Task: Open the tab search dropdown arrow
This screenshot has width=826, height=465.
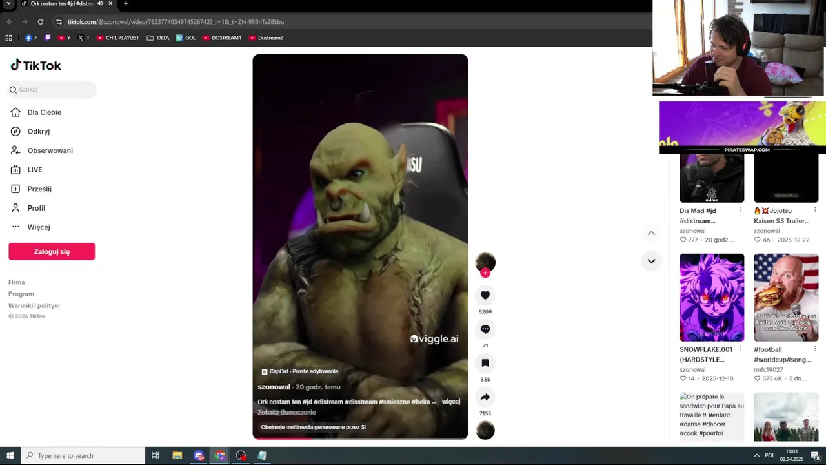Action: (8, 3)
